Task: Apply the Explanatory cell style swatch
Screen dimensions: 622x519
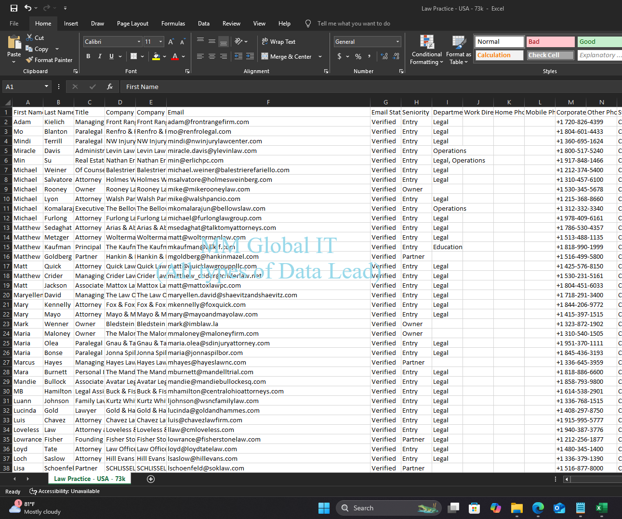Action: [600, 55]
